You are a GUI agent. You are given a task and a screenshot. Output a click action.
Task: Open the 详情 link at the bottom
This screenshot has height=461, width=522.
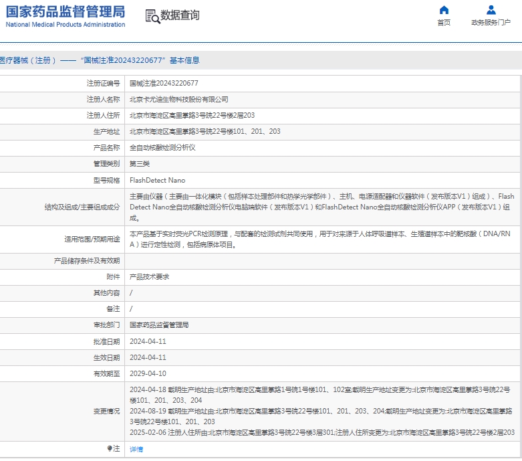pyautogui.click(x=136, y=450)
